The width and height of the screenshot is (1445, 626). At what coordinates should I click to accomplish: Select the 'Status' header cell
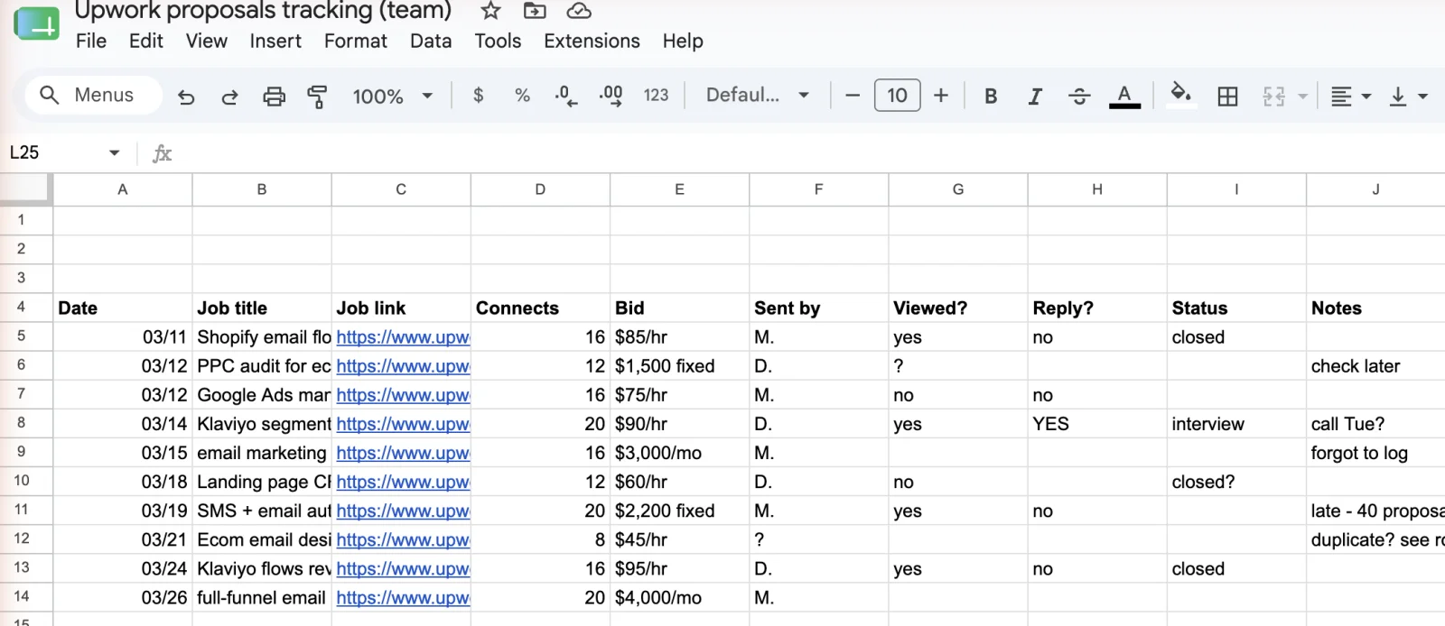pyautogui.click(x=1236, y=308)
